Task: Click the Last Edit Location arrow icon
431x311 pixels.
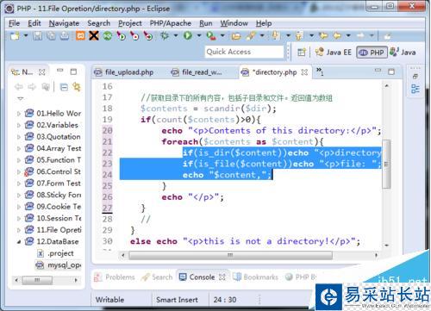Action: [x=324, y=35]
